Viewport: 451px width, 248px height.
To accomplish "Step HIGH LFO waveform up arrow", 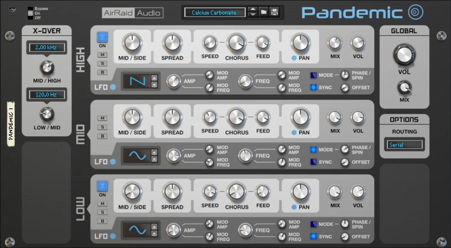I will coord(154,78).
